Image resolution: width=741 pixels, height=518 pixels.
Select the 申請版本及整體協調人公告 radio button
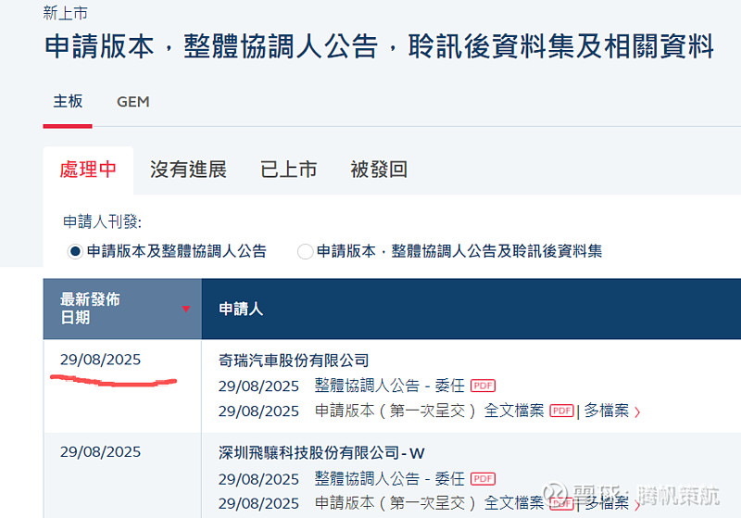click(x=75, y=251)
